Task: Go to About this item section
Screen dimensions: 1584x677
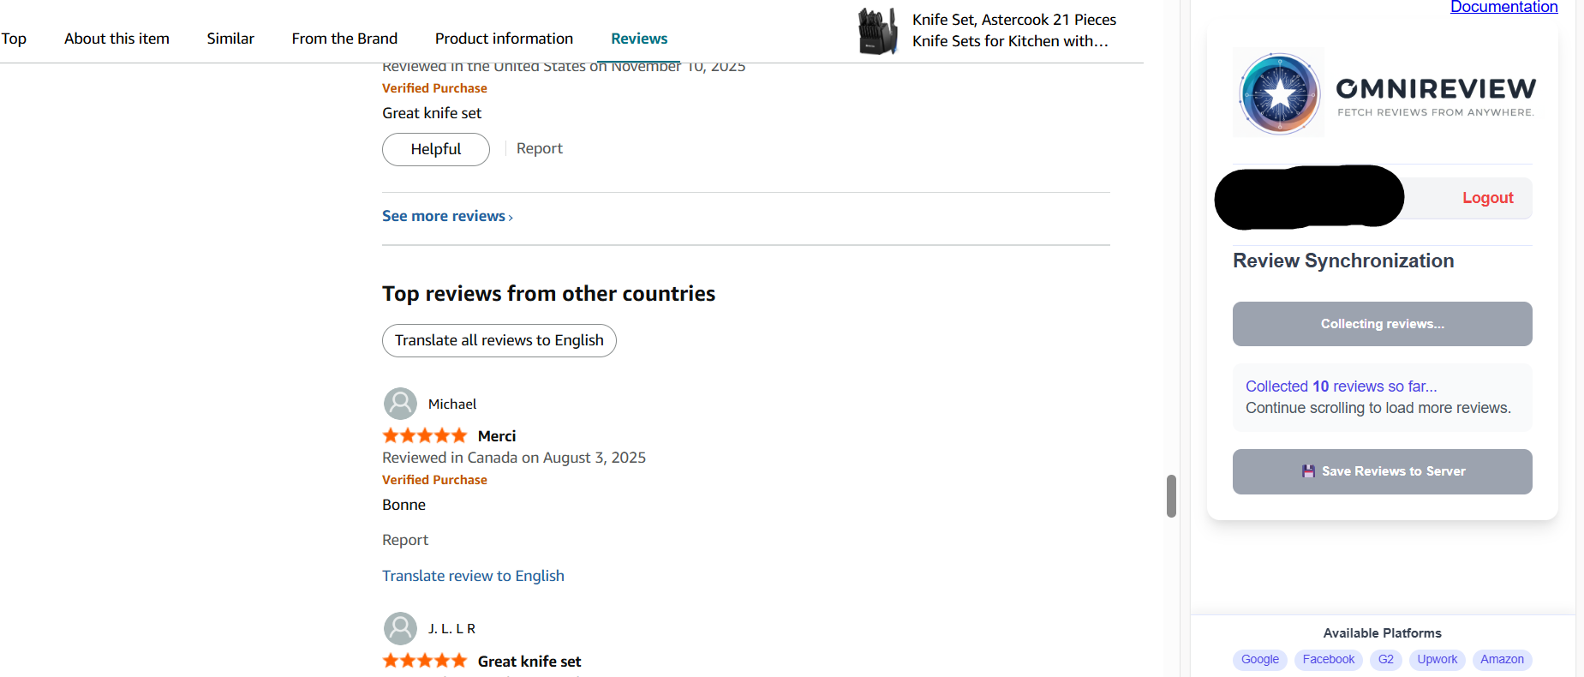Action: click(x=117, y=39)
